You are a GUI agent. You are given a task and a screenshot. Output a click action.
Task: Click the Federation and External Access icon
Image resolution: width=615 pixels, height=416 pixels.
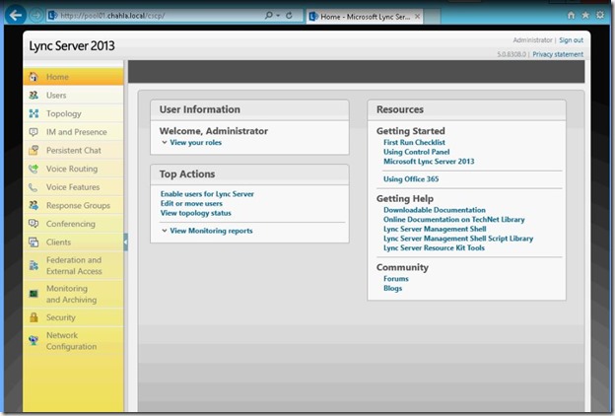34,266
